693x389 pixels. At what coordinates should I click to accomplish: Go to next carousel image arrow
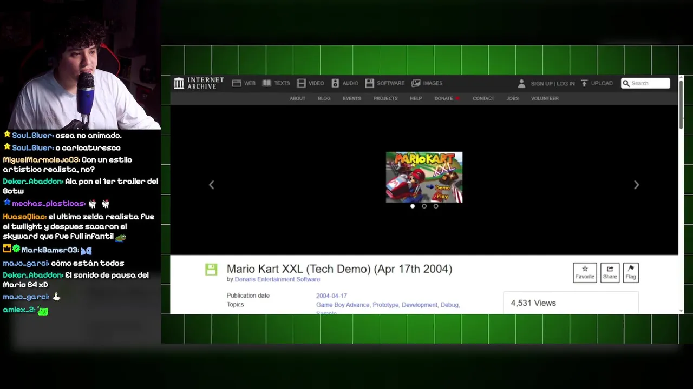click(x=637, y=185)
